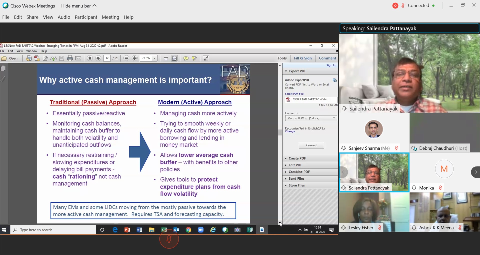Click the sticky note comment icon
Image resolution: width=480 pixels, height=255 pixels.
tap(186, 58)
